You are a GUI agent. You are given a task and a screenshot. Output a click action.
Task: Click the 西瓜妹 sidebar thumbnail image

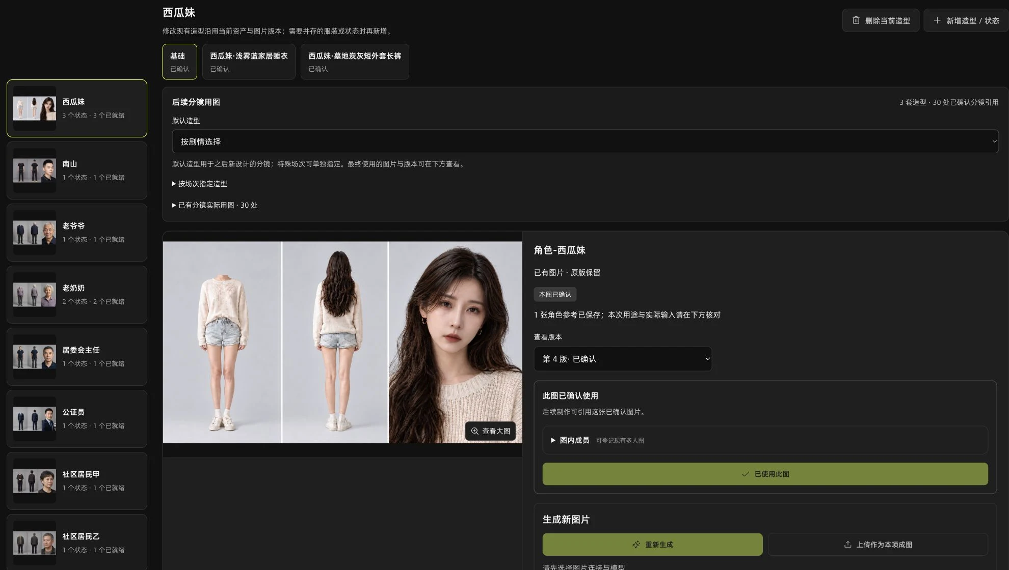(x=35, y=108)
